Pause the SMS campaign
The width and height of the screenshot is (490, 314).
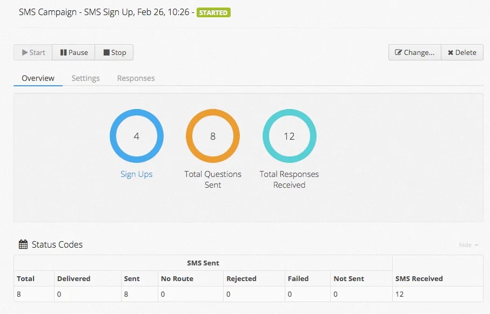(73, 52)
